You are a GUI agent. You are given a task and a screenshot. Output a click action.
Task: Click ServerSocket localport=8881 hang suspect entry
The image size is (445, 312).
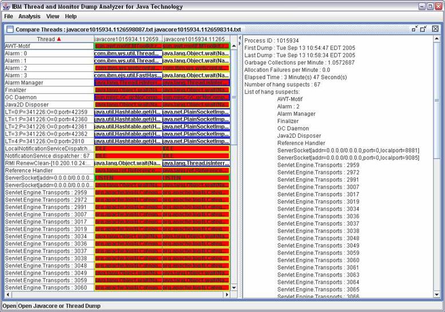[348, 150]
